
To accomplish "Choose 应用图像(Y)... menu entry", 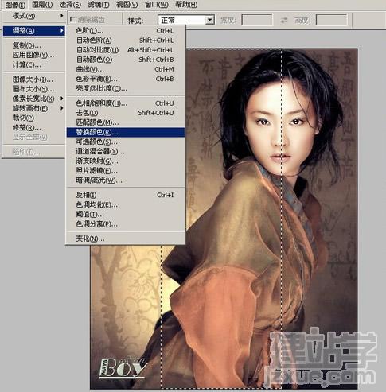I will (33, 55).
